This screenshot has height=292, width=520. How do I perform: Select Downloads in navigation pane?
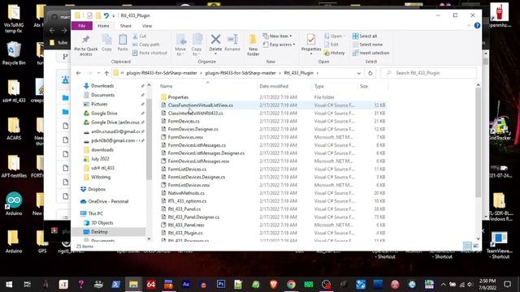102,86
